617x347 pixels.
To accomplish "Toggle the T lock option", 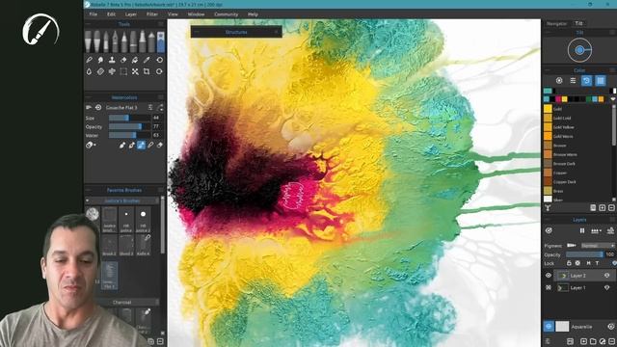I will 597,263.
